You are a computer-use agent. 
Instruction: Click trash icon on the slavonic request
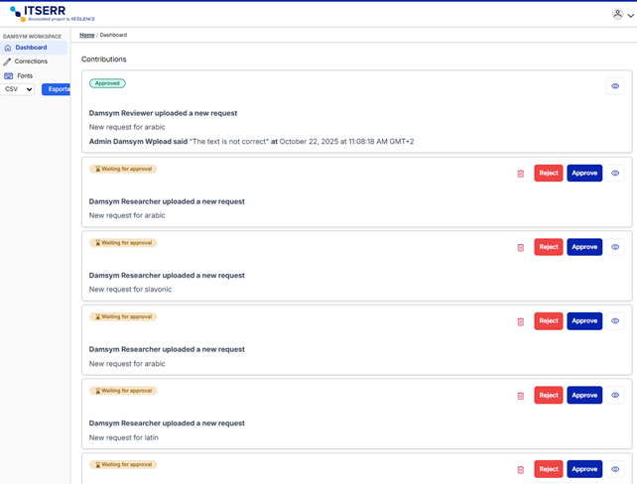(520, 247)
